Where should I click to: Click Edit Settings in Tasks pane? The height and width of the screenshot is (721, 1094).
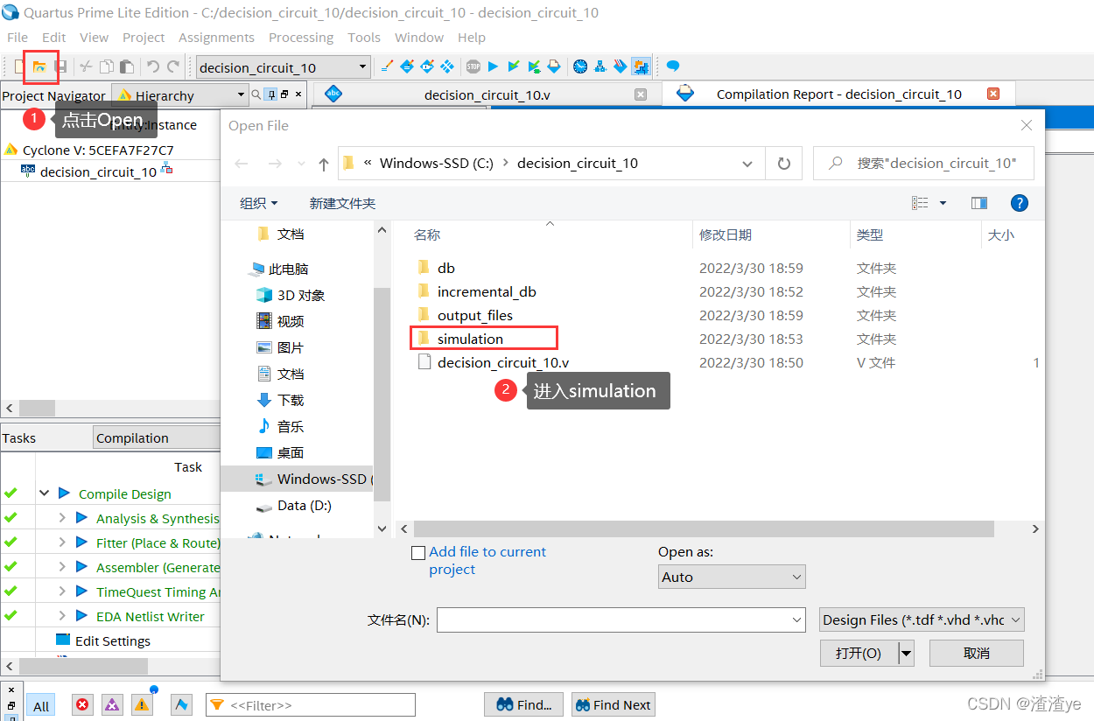[113, 640]
